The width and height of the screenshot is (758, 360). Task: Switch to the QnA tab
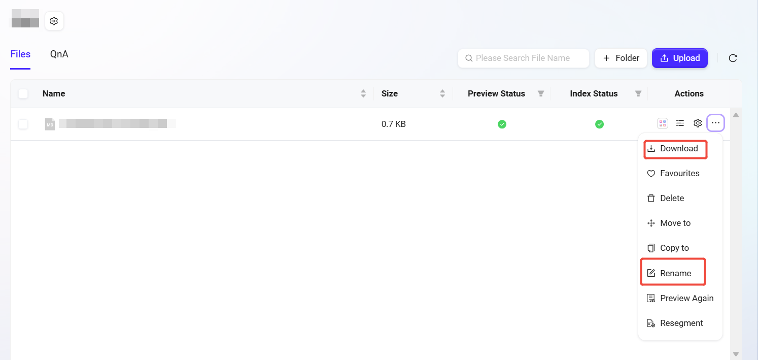(59, 54)
